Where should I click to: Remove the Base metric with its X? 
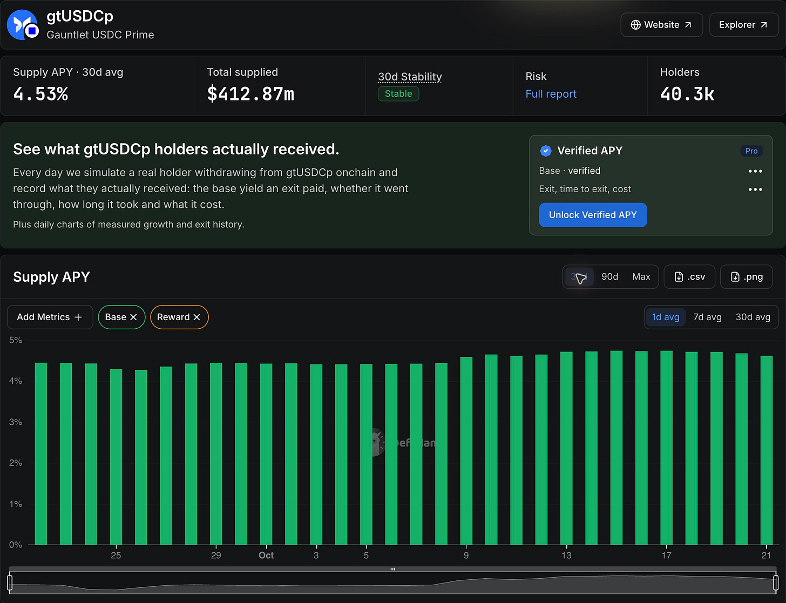point(133,317)
